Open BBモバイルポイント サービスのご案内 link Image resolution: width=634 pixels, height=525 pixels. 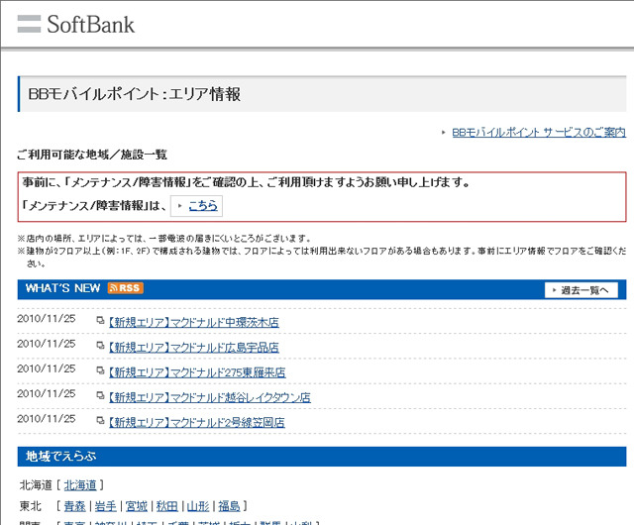(539, 133)
